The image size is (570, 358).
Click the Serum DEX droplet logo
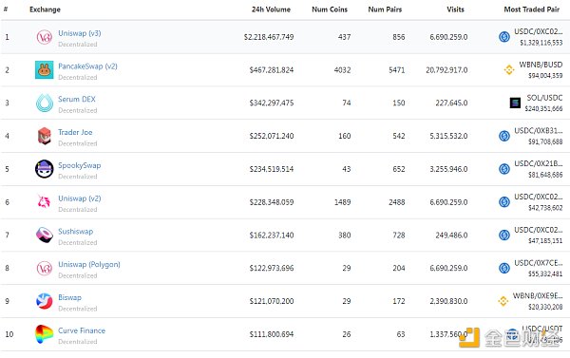[45, 103]
